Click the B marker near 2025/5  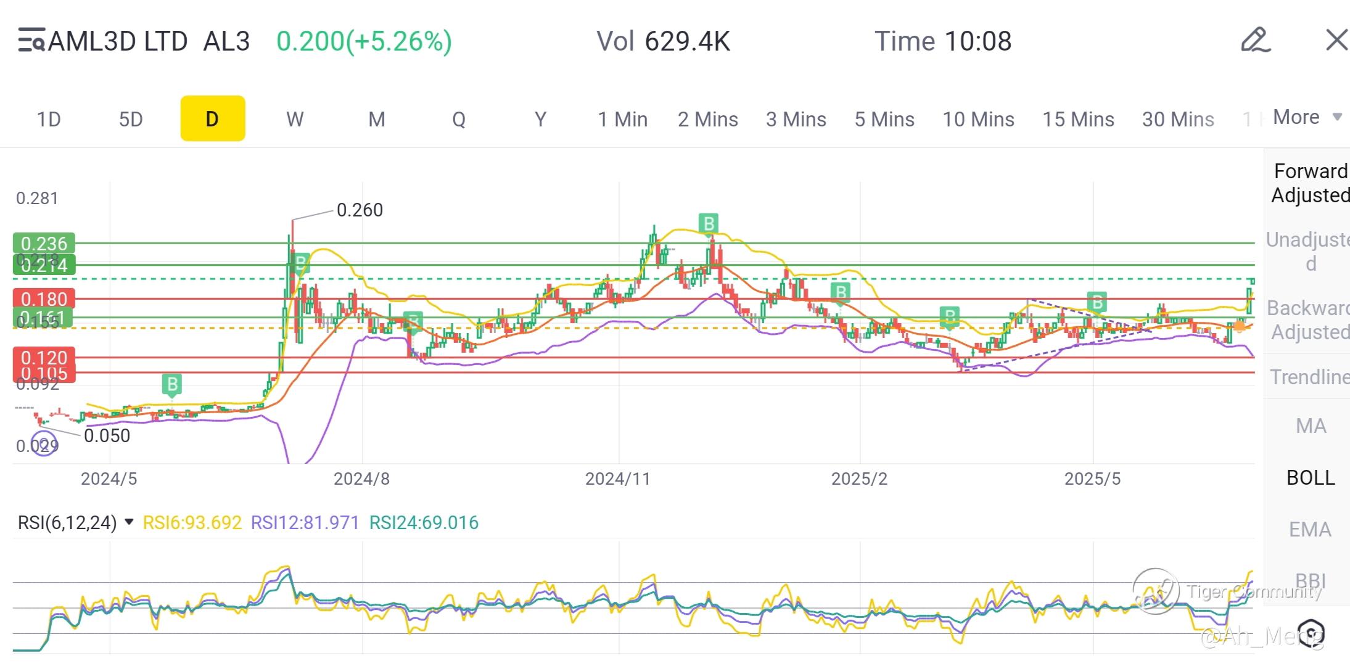pyautogui.click(x=1097, y=302)
